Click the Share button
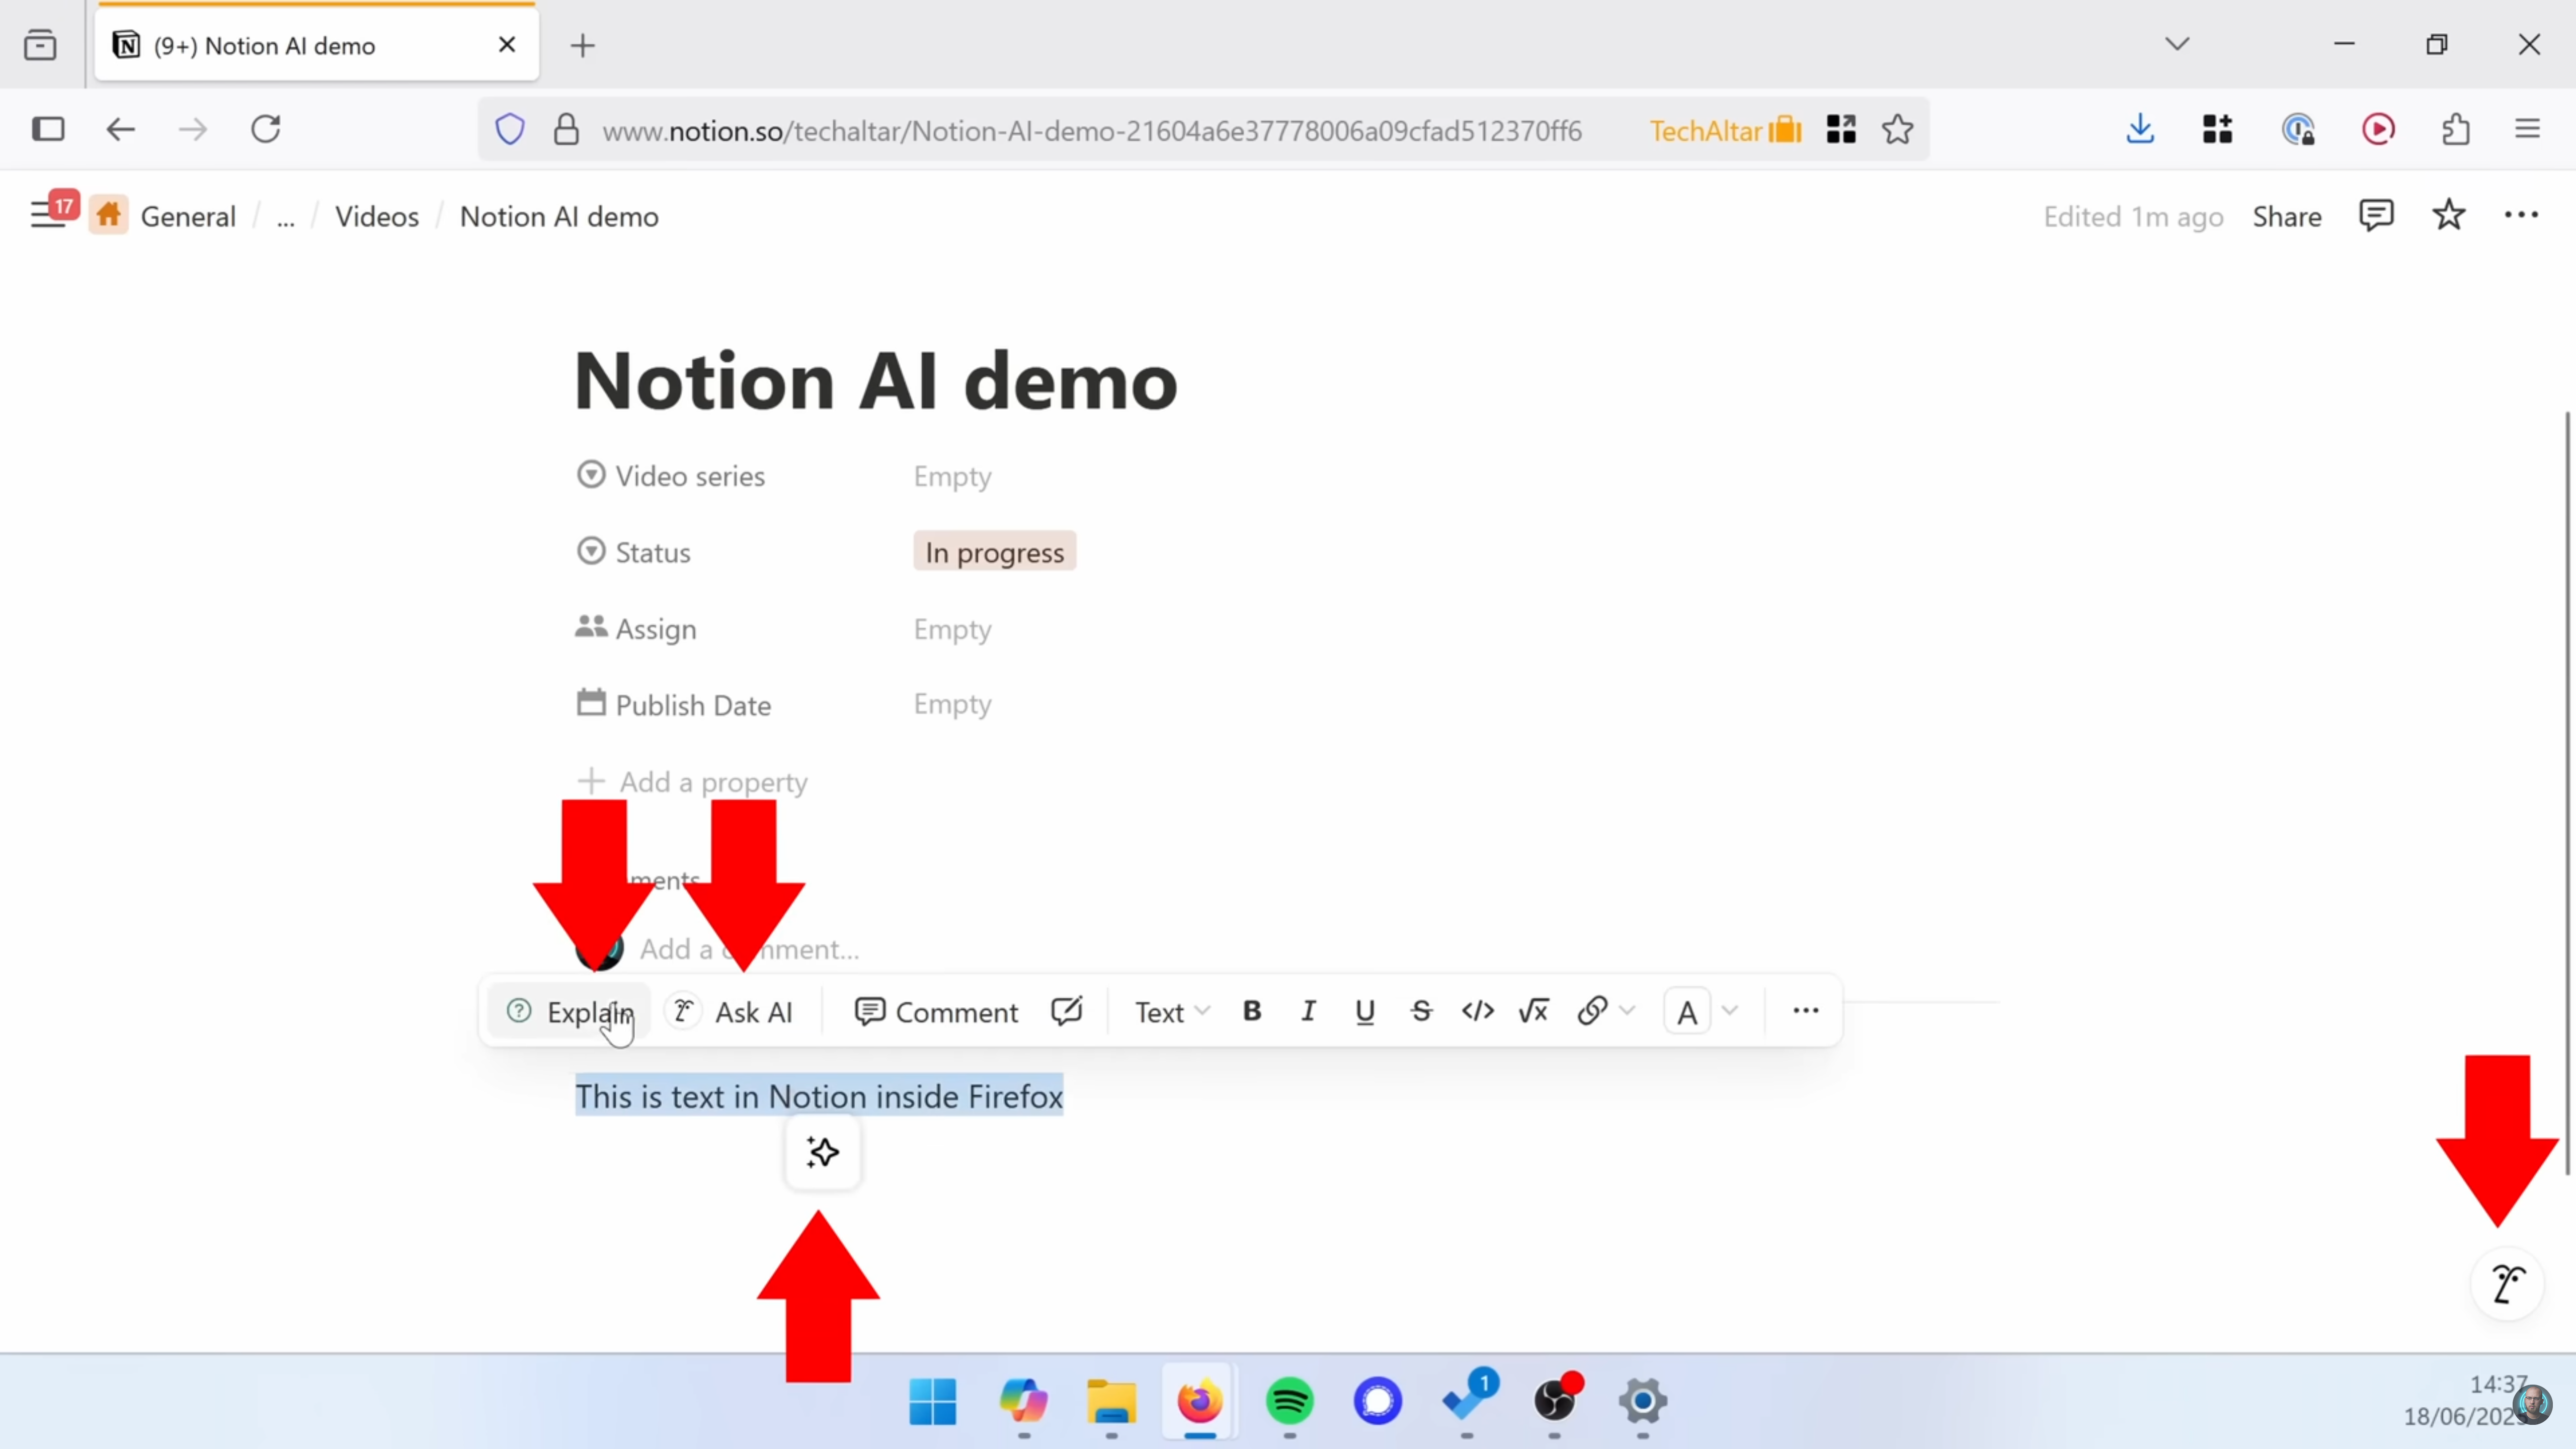This screenshot has width=2576, height=1449. pyautogui.click(x=2286, y=217)
